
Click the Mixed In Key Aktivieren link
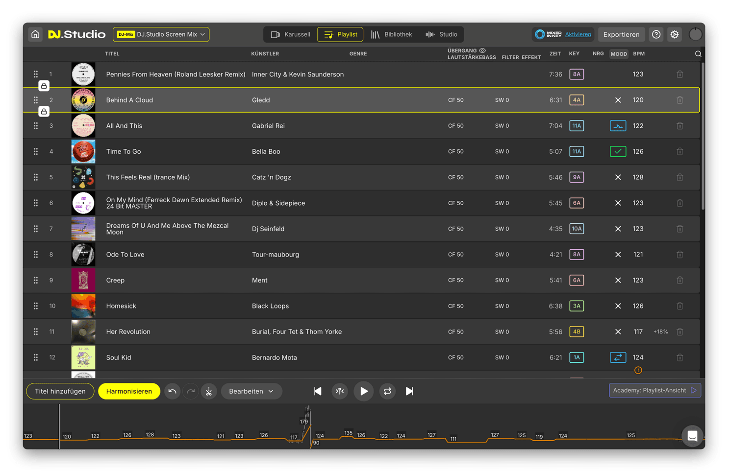pyautogui.click(x=578, y=34)
